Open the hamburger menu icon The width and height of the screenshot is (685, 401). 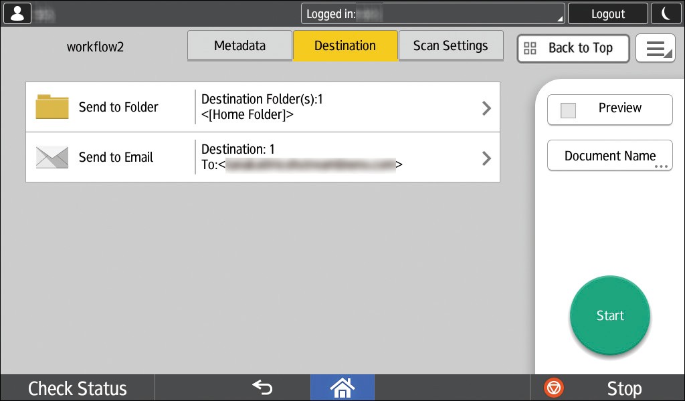point(655,48)
